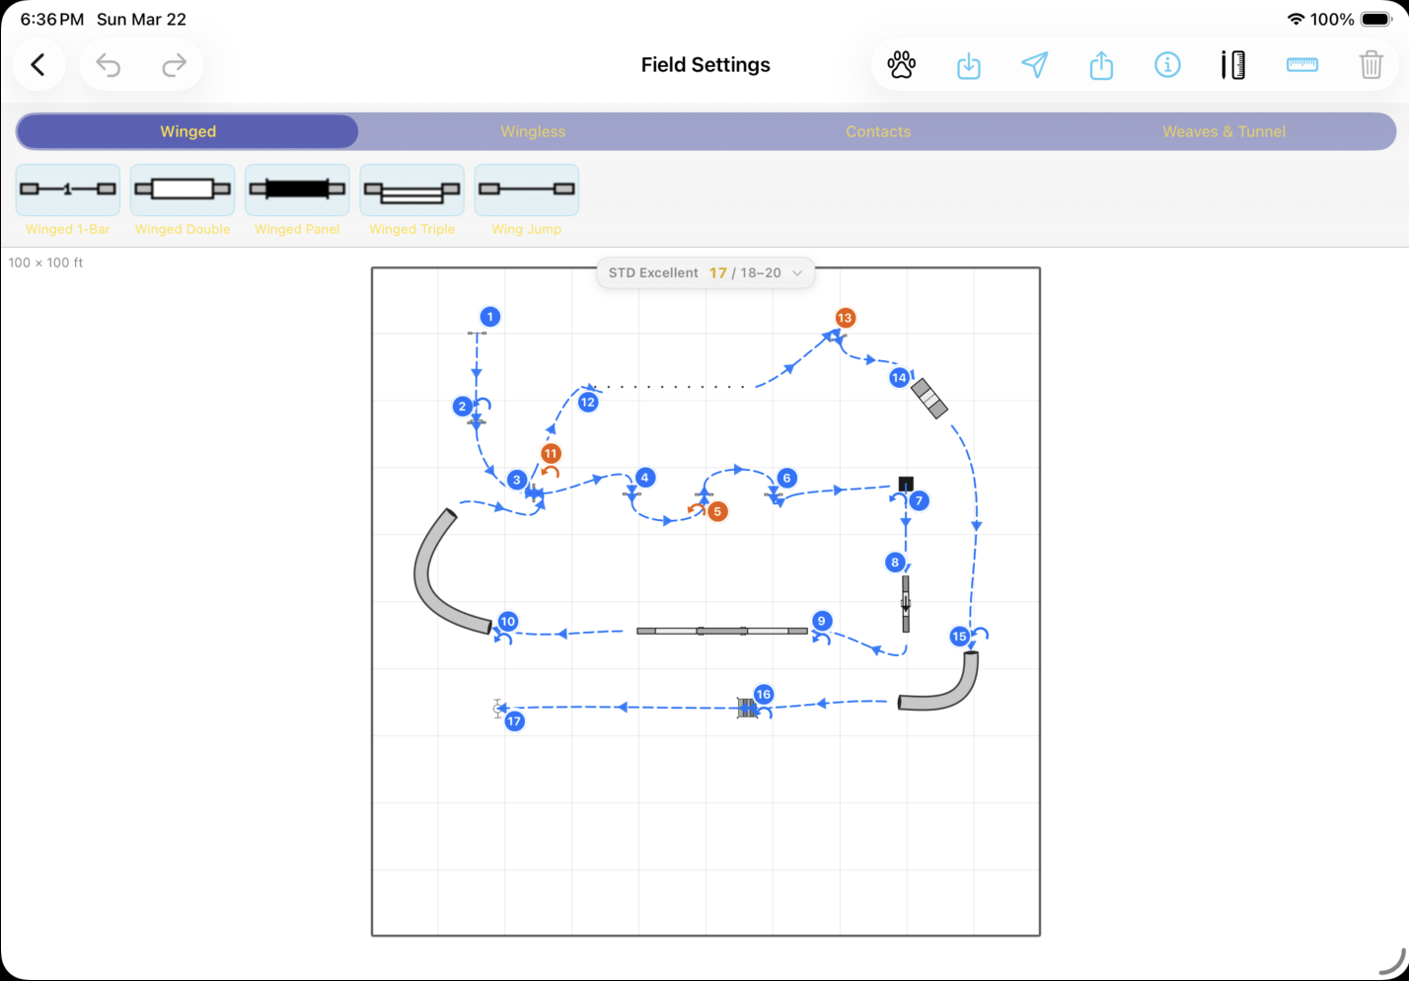Open the Contacts obstacle tab
1409x981 pixels.
coord(878,131)
